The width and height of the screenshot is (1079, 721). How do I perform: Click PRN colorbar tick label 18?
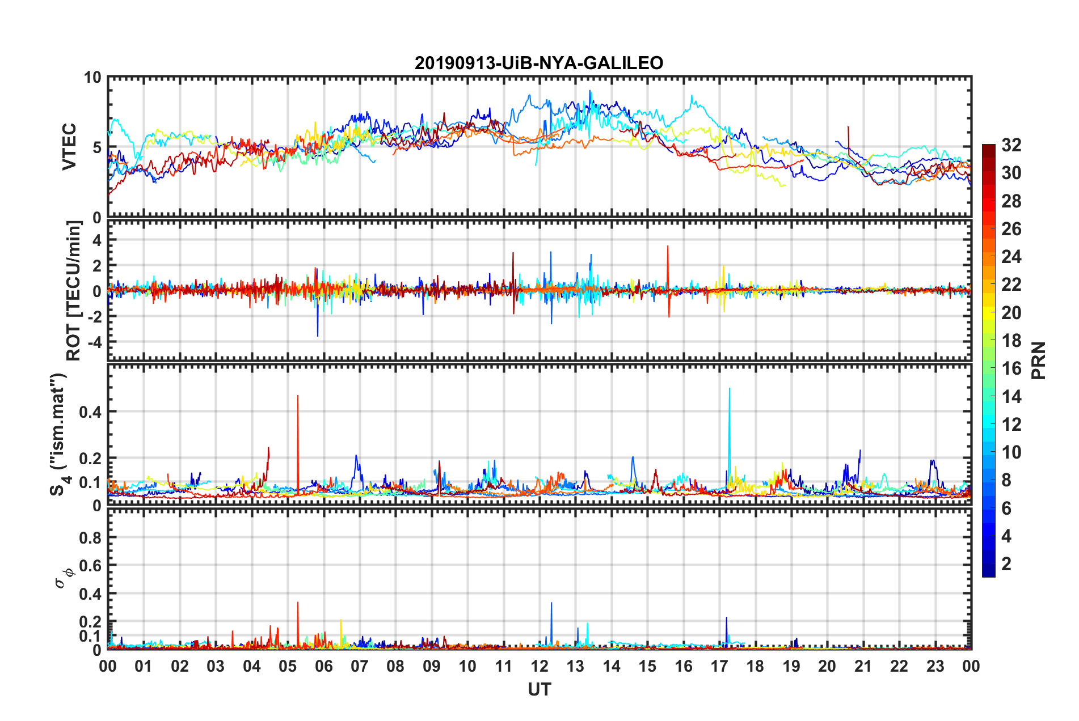tap(1011, 341)
